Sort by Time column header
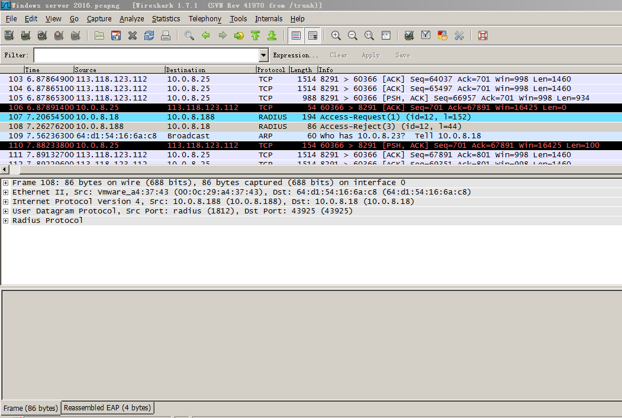 (49, 70)
